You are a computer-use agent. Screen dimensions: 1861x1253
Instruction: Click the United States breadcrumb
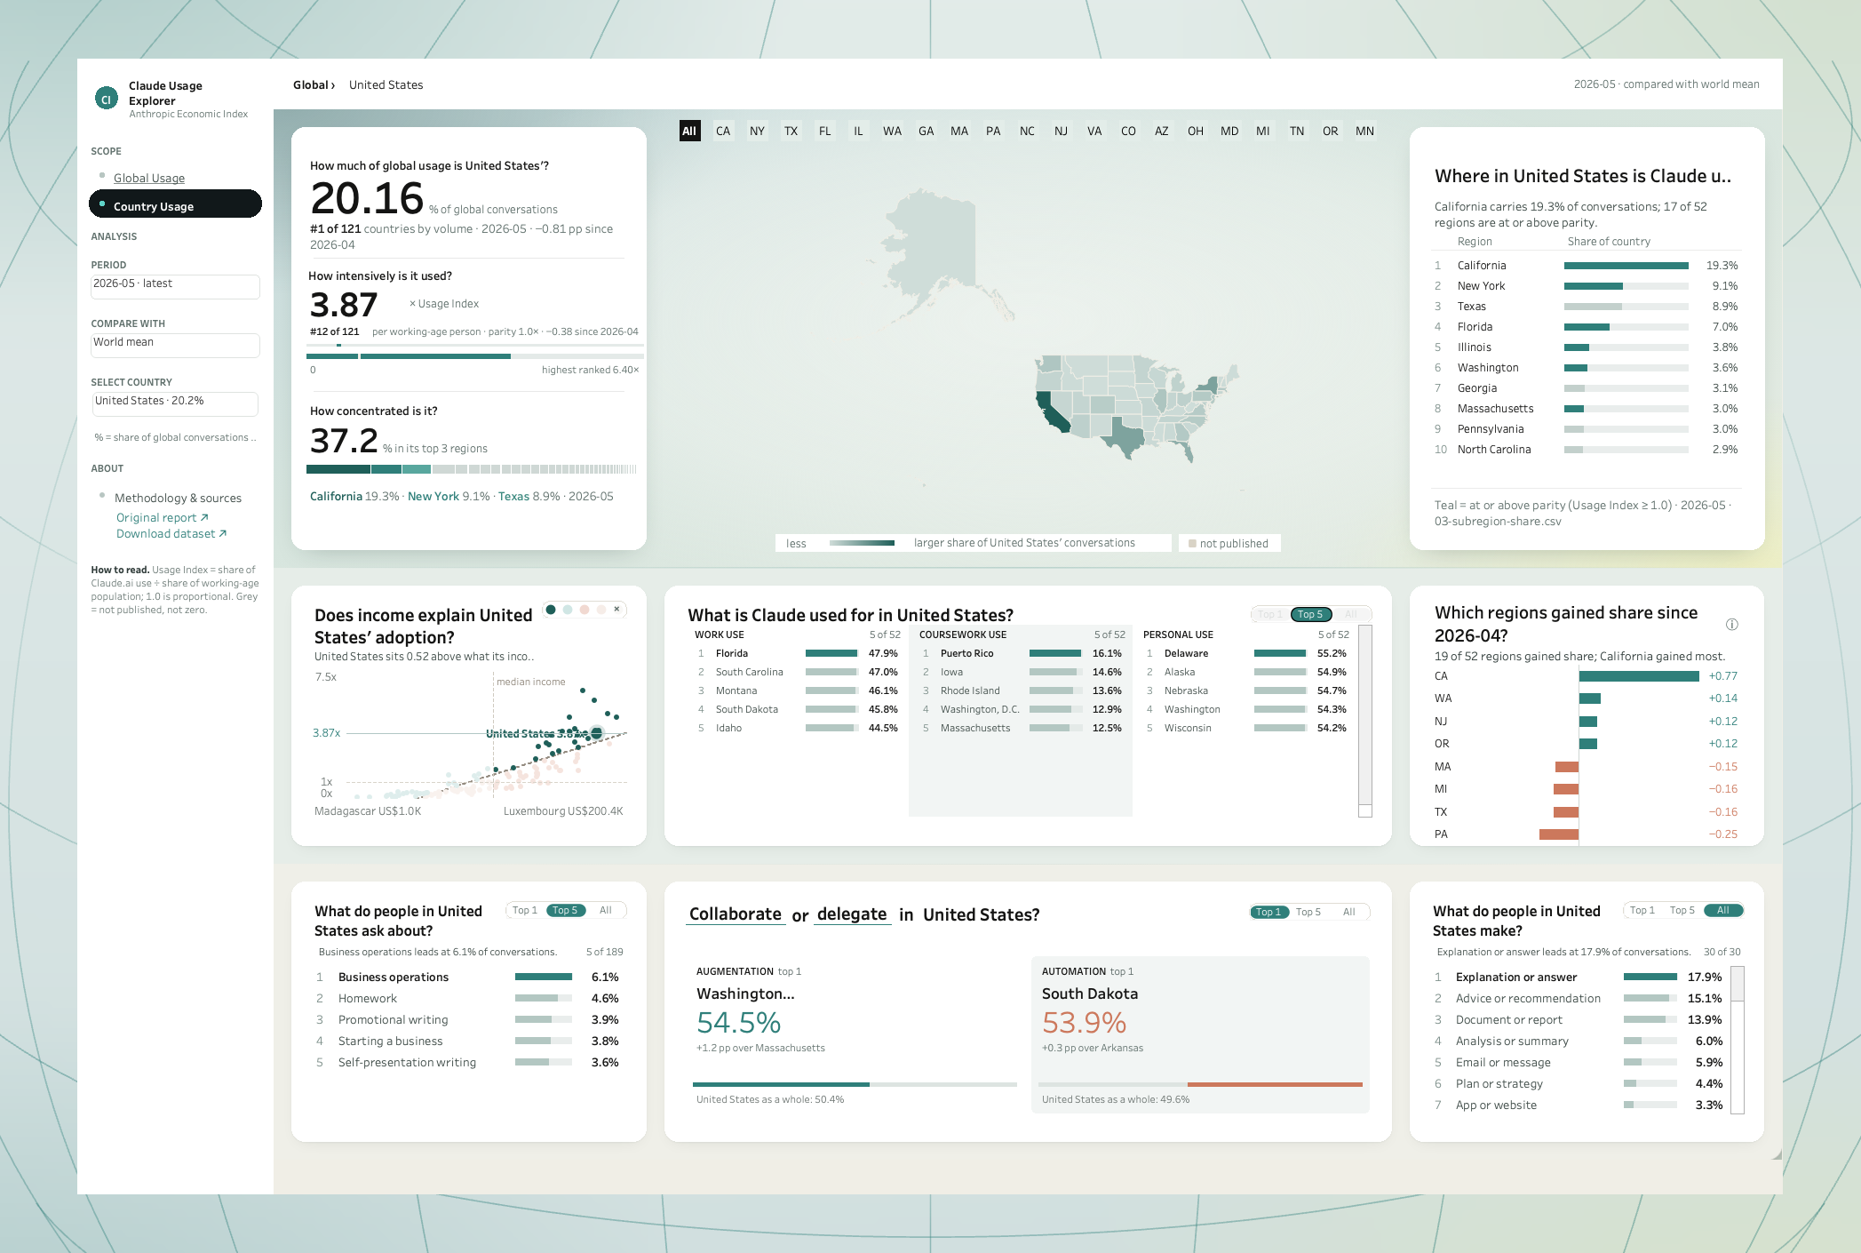(x=386, y=84)
